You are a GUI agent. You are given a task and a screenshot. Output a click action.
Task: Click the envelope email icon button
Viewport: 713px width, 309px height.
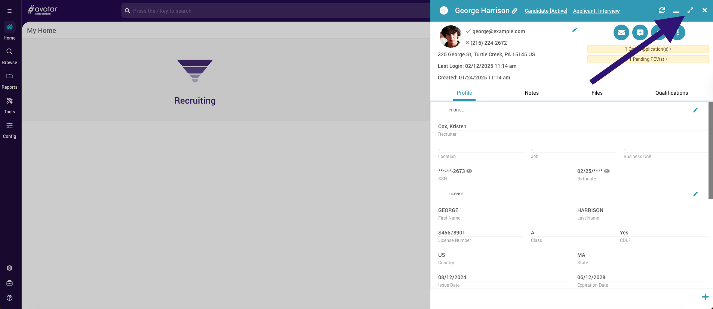click(621, 33)
